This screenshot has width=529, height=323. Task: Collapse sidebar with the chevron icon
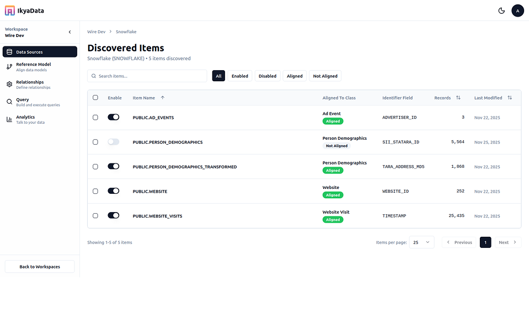pos(70,32)
